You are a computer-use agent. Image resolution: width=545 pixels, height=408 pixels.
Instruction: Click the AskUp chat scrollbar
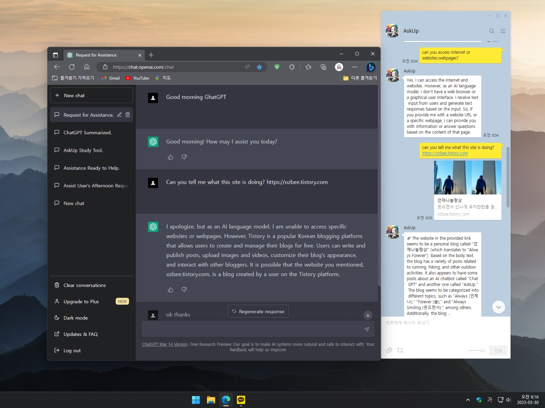pyautogui.click(x=508, y=177)
